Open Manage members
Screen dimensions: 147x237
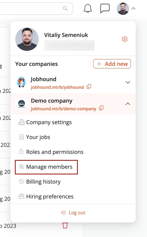[x=46, y=167]
